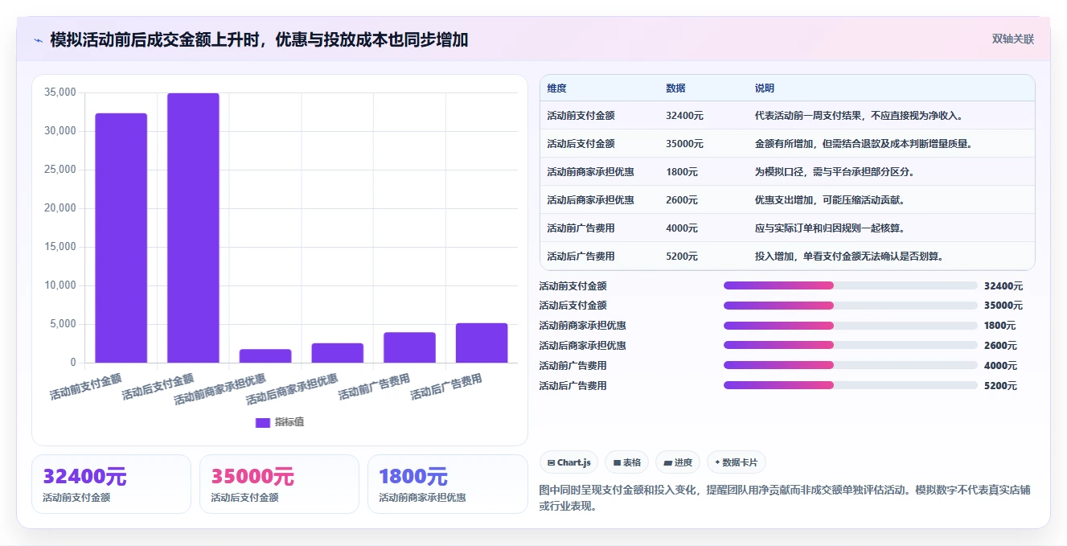Click table cell 5200元
Screen dimensions: 1067x546
coord(682,257)
